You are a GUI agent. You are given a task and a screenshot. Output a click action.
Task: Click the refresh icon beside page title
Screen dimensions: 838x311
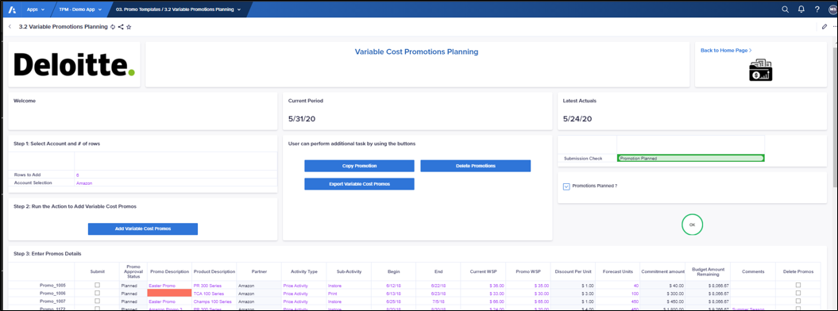coord(113,26)
